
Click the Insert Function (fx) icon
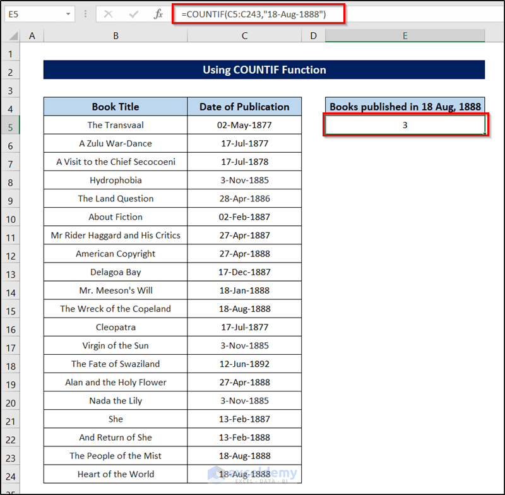(158, 14)
